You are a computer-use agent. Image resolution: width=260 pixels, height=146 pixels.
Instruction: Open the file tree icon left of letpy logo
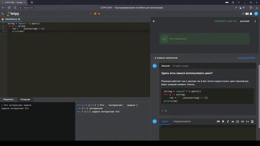pyautogui.click(x=2, y=14)
